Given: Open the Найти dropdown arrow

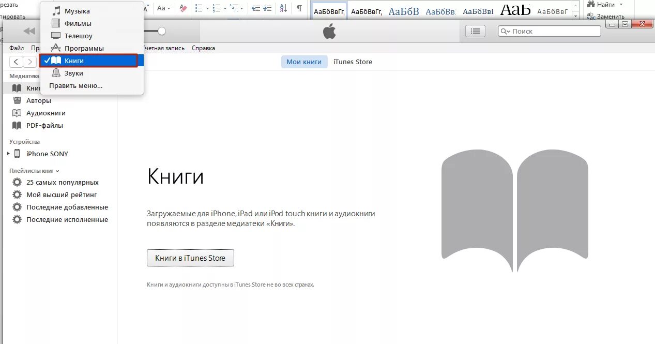Looking at the screenshot, I should pyautogui.click(x=620, y=5).
